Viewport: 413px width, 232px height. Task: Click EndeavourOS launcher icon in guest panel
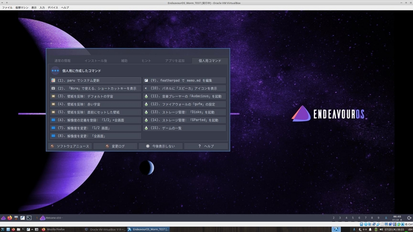pyautogui.click(x=3, y=218)
